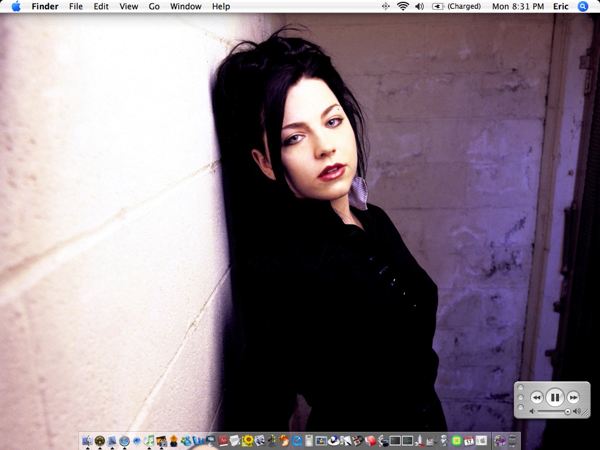Viewport: 600px width, 450px height.
Task: Open Keynote from the Dock
Action: click(210, 441)
